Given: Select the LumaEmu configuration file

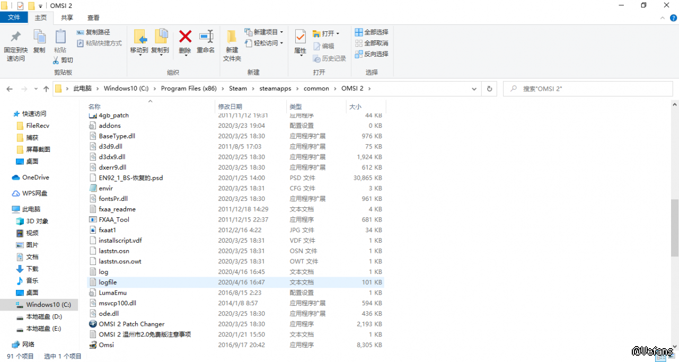Looking at the screenshot, I should pyautogui.click(x=235, y=293).
